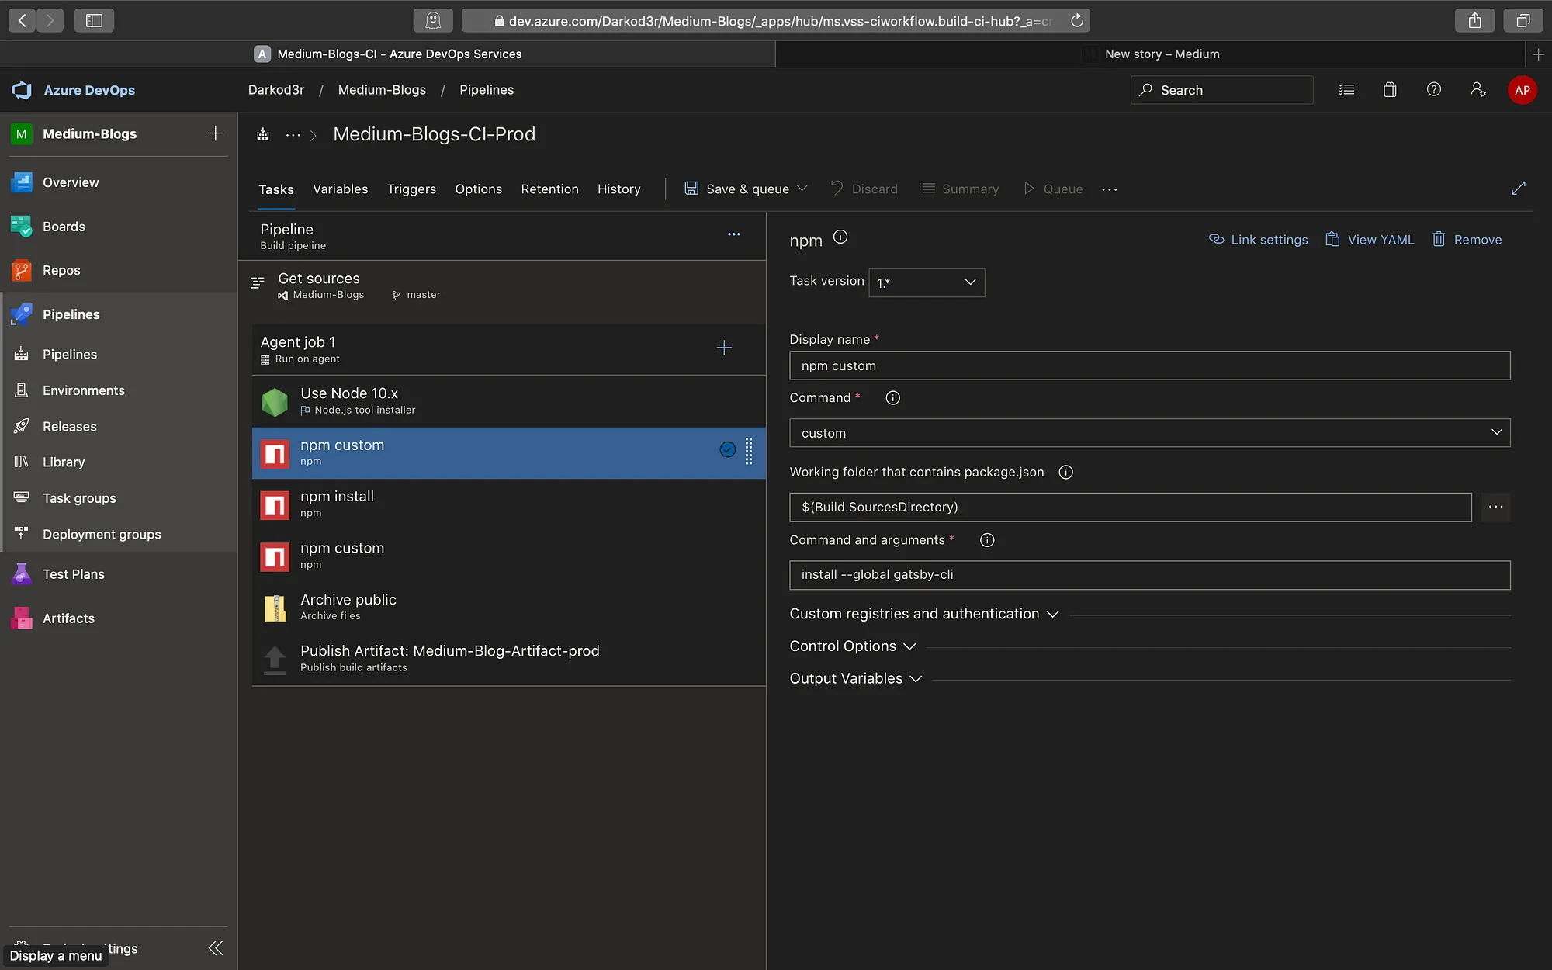This screenshot has height=970, width=1552.
Task: Open Task groups in the sidebar
Action: (79, 498)
